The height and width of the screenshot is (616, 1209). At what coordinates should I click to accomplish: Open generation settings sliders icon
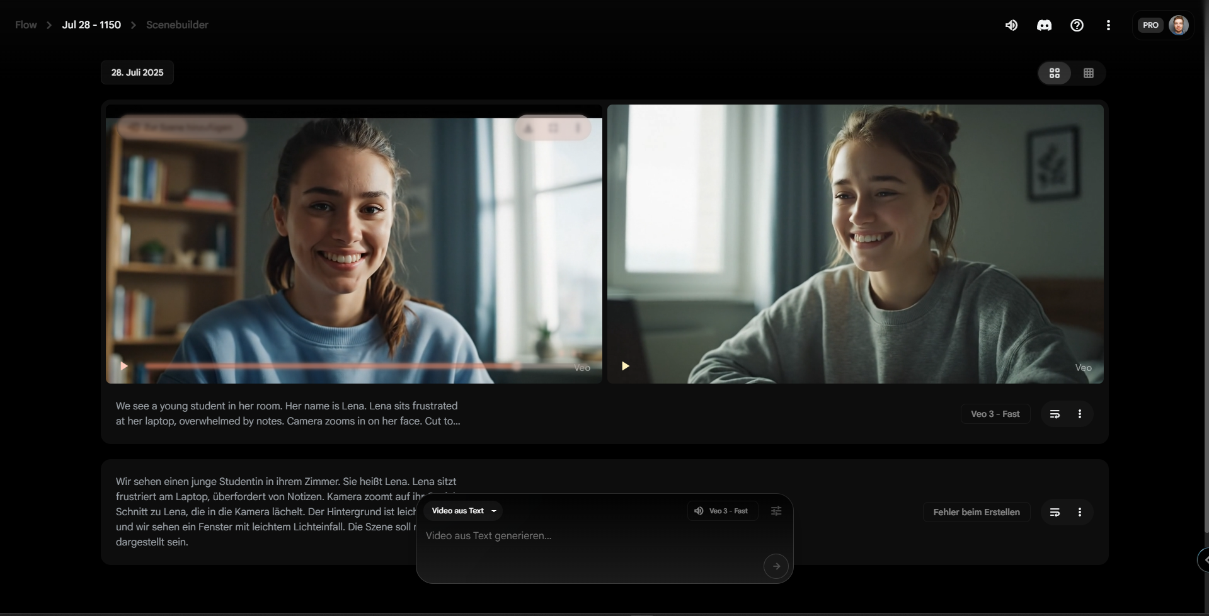[776, 511]
